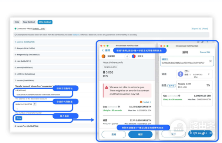222x143 pixels.
Task: Click the Connected Web3 wallet address link
Action: point(39,29)
